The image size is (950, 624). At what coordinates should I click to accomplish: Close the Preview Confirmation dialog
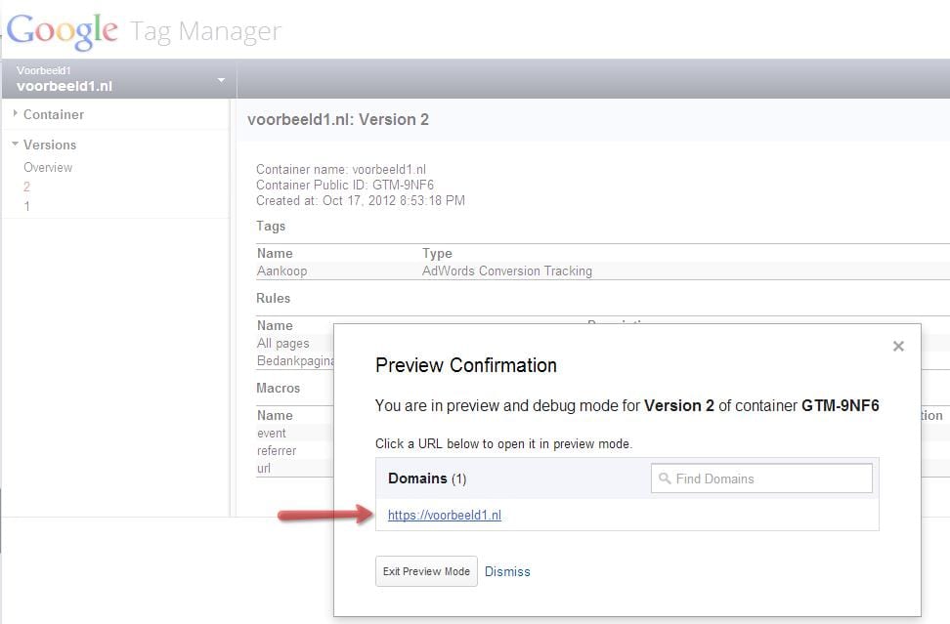click(x=898, y=347)
